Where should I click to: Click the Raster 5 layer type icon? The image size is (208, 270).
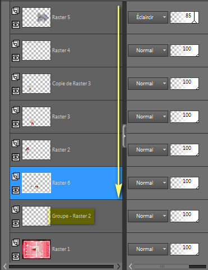(16, 11)
